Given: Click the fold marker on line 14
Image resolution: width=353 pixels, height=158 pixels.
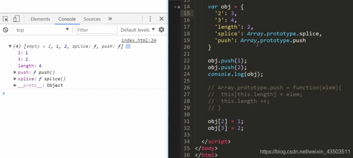Looking at the screenshot, I should pyautogui.click(x=176, y=7).
